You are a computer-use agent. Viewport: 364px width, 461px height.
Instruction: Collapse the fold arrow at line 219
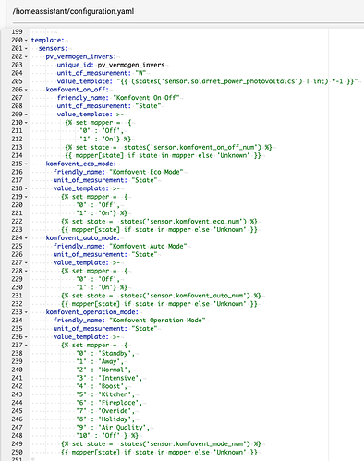tap(26, 197)
